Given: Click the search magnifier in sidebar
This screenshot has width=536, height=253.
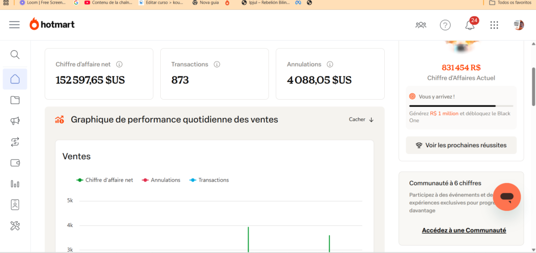Looking at the screenshot, I should pyautogui.click(x=15, y=55).
